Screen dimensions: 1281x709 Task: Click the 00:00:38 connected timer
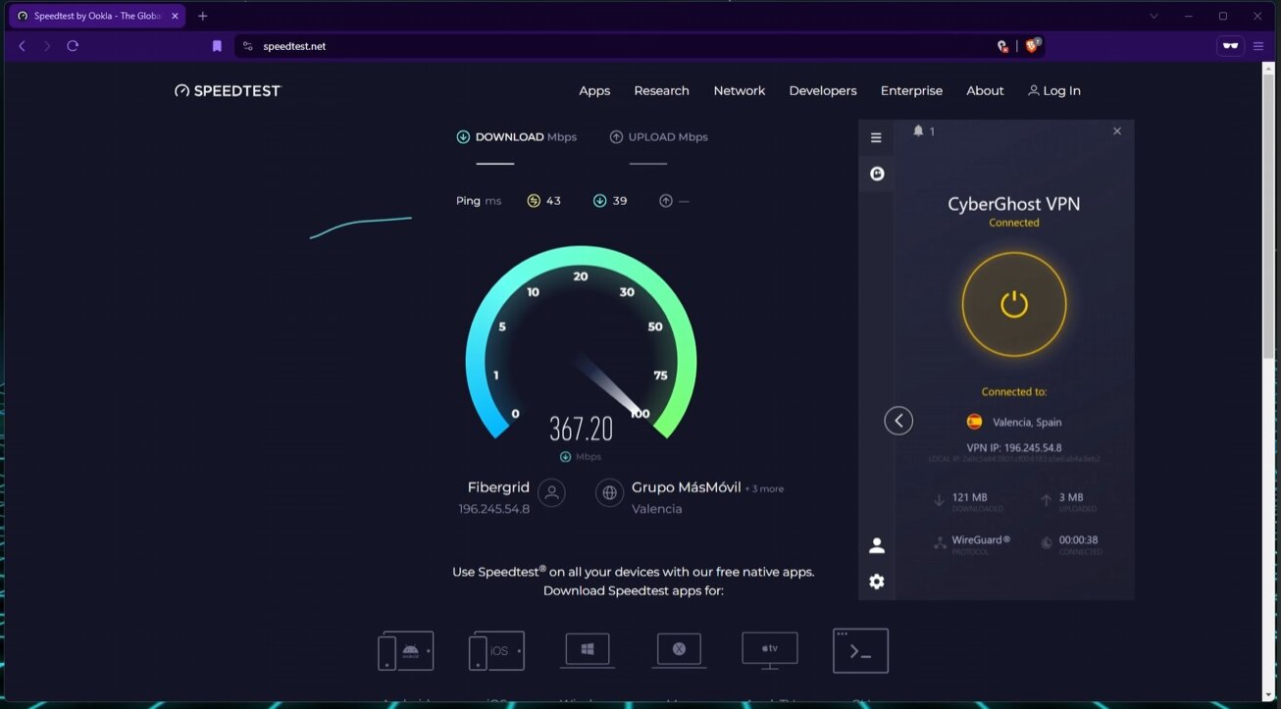pos(1078,540)
